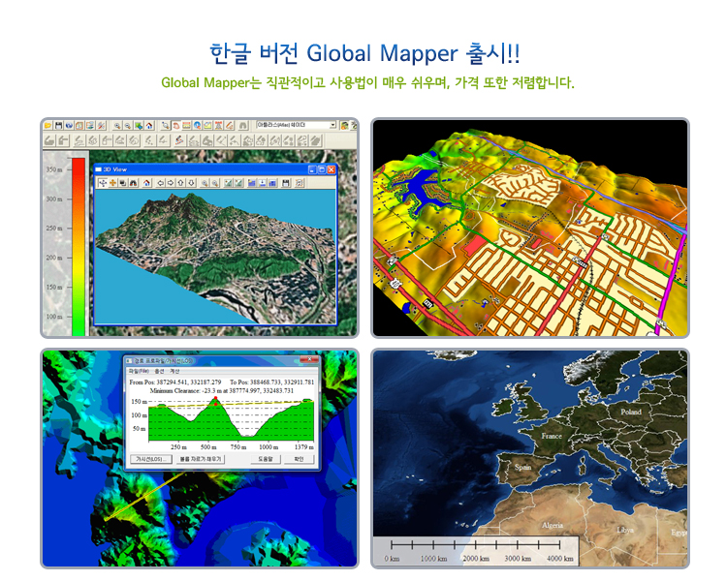The image size is (727, 581).
Task: Click the 'Minimum Clearance' text line
Action: click(x=222, y=390)
